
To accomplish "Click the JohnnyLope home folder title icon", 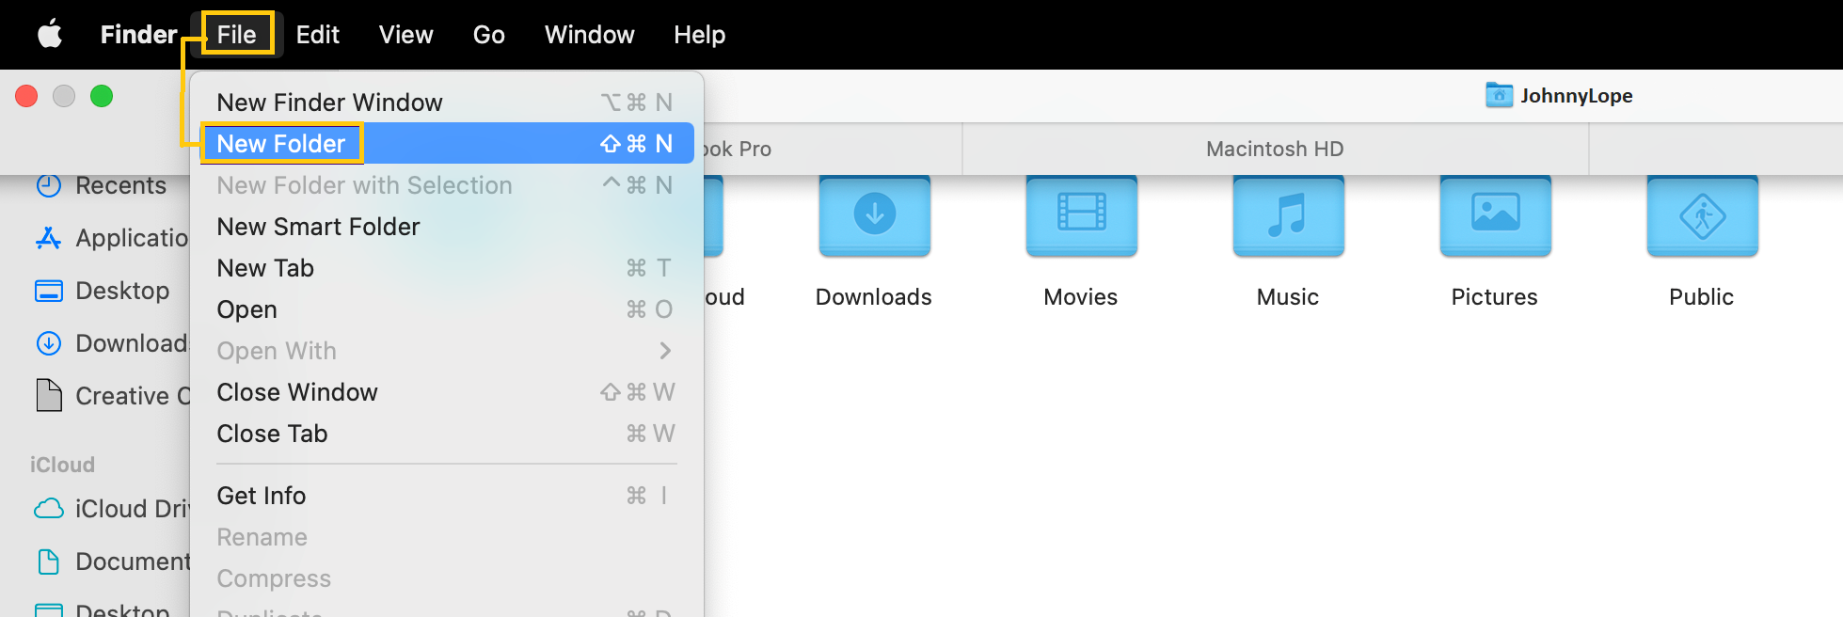I will pos(1500,95).
